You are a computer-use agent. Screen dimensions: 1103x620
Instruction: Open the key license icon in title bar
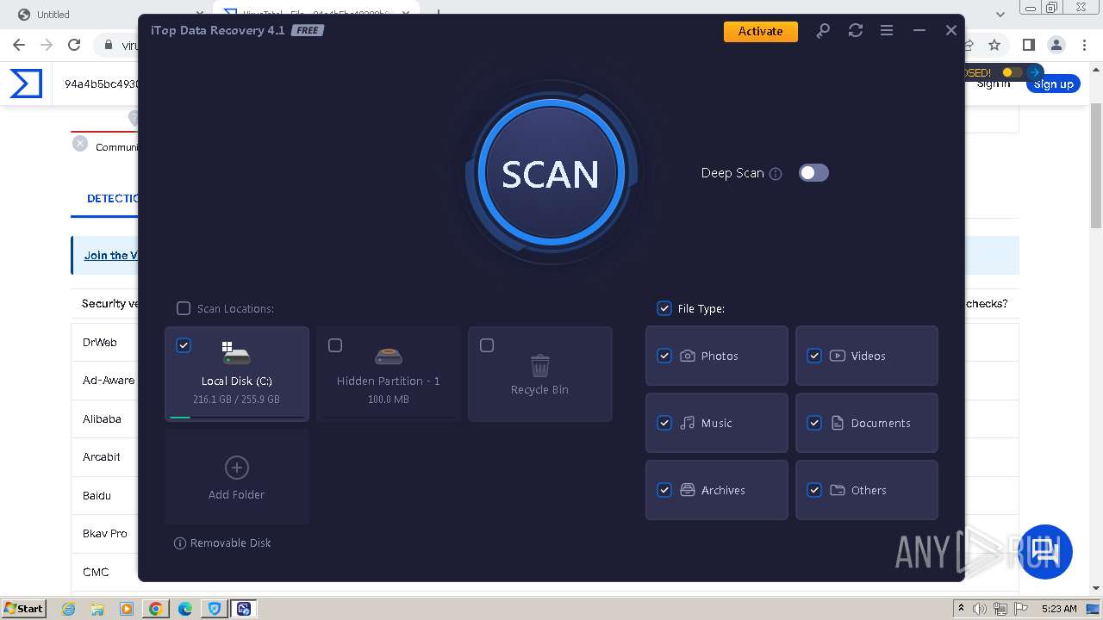click(x=823, y=31)
